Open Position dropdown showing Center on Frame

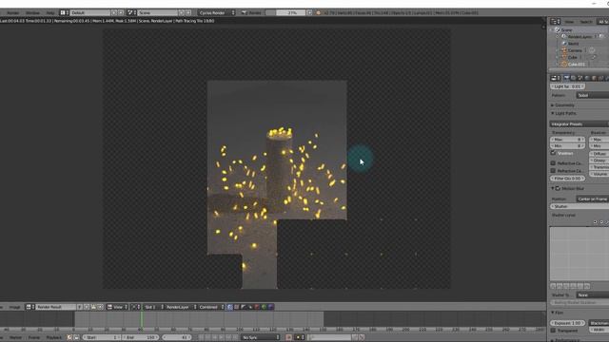click(x=592, y=199)
